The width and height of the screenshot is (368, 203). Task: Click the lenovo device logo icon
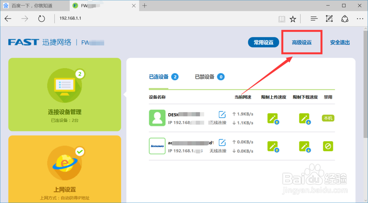(x=157, y=146)
